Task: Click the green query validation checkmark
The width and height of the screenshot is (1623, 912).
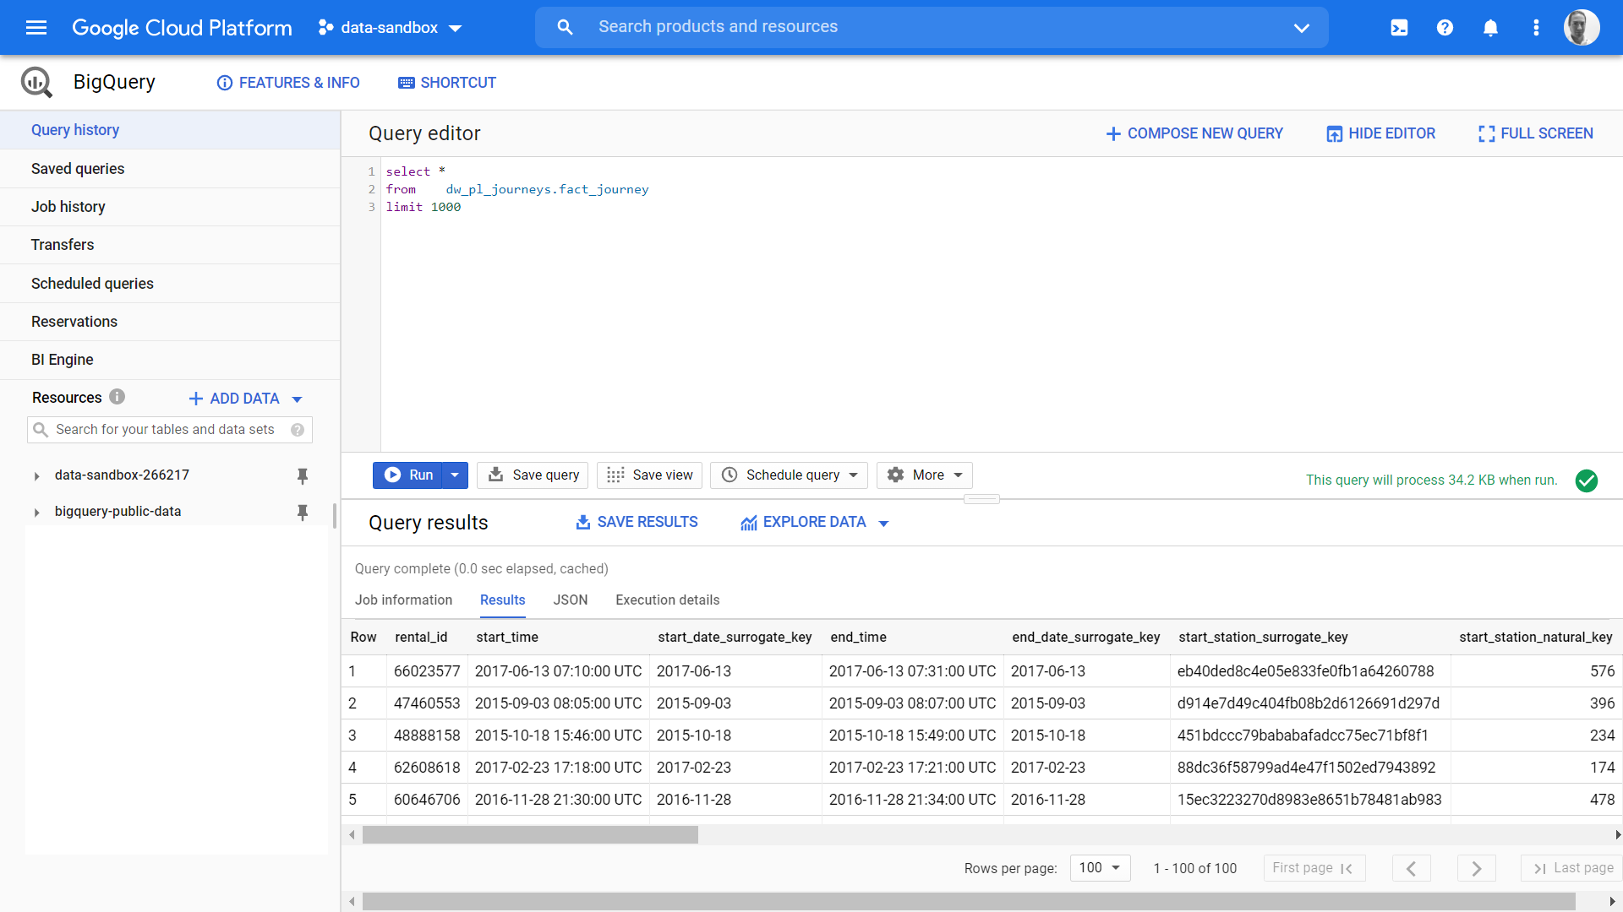Action: [x=1587, y=480]
